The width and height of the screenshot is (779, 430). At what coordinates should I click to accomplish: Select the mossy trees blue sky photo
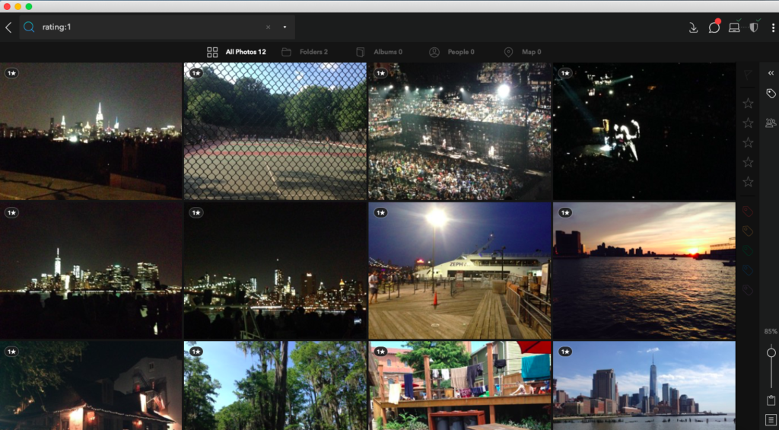[x=275, y=385]
